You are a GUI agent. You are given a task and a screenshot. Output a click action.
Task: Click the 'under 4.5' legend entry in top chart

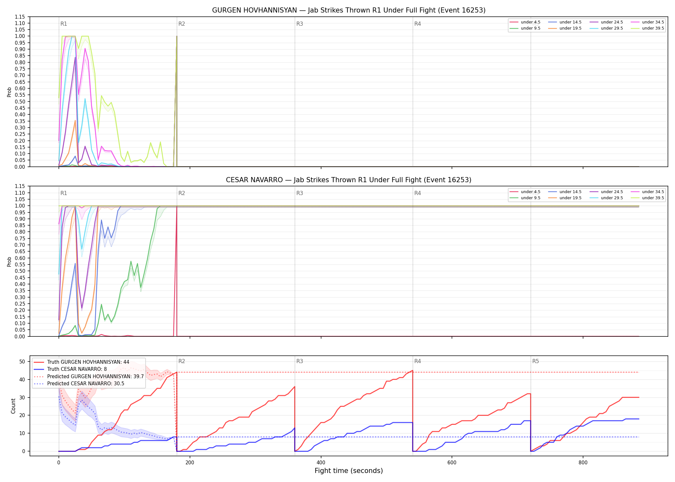525,22
